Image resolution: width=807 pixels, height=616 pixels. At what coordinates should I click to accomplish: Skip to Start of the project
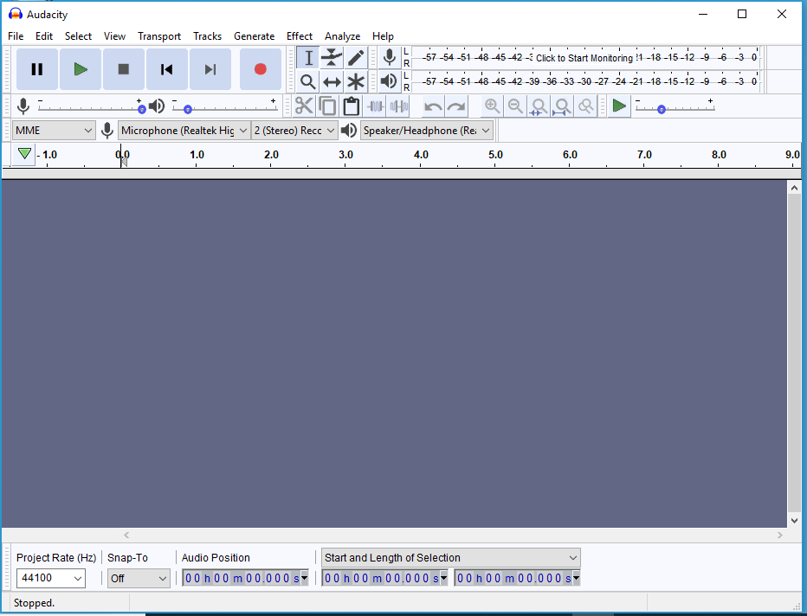pos(167,69)
